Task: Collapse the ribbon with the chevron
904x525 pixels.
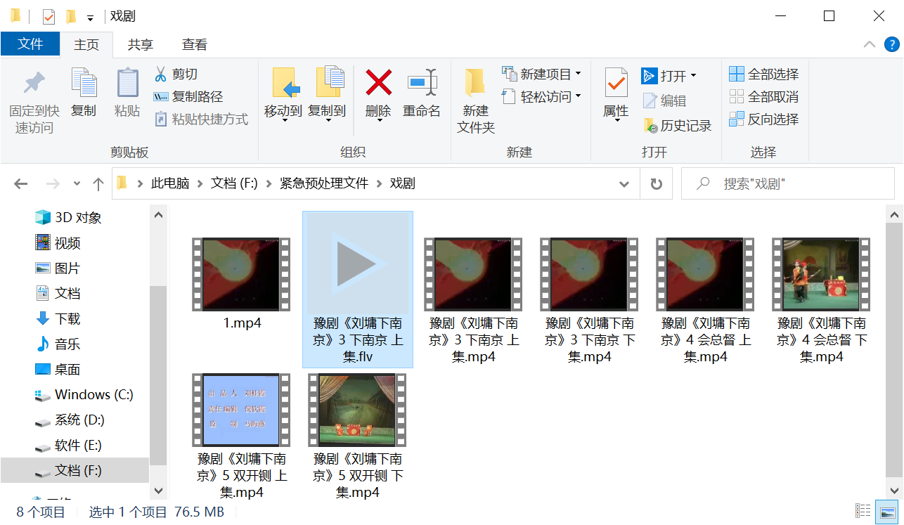Action: (870, 44)
